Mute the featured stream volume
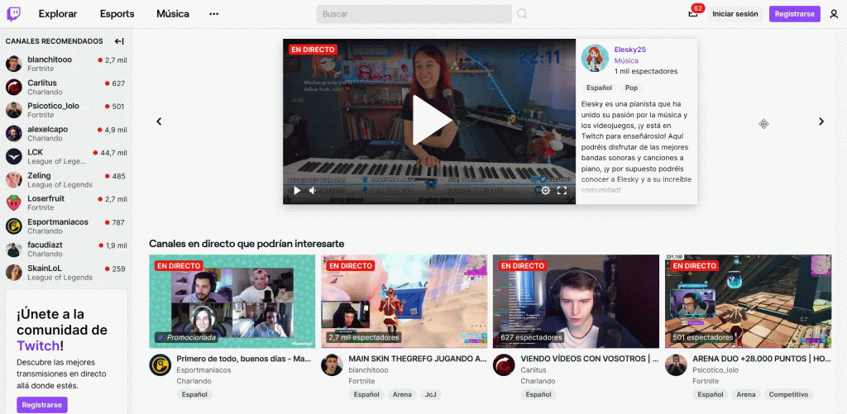The width and height of the screenshot is (847, 414). (x=312, y=190)
